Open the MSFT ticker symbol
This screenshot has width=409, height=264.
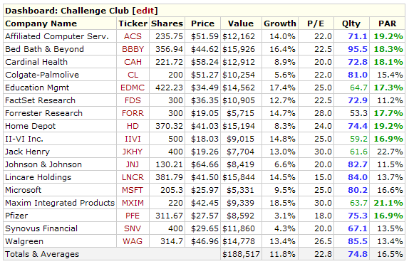133,190
